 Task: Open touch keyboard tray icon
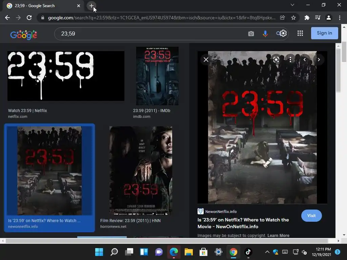285,252
